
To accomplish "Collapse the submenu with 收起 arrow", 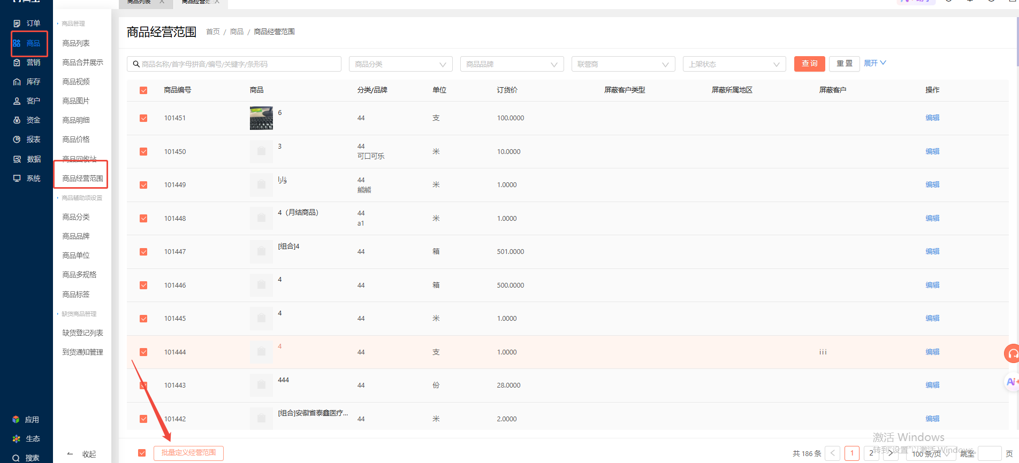I will tap(81, 454).
